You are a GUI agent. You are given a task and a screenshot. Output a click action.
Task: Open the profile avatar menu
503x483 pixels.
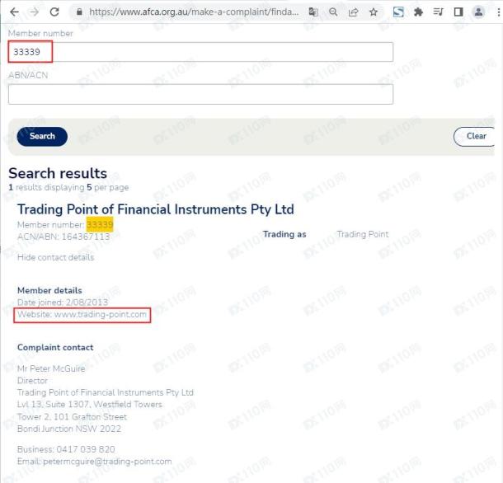click(x=478, y=12)
